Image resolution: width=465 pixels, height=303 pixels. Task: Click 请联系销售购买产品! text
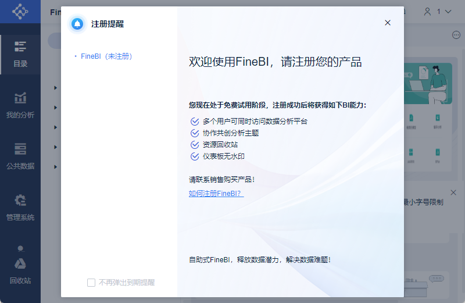[x=222, y=180]
